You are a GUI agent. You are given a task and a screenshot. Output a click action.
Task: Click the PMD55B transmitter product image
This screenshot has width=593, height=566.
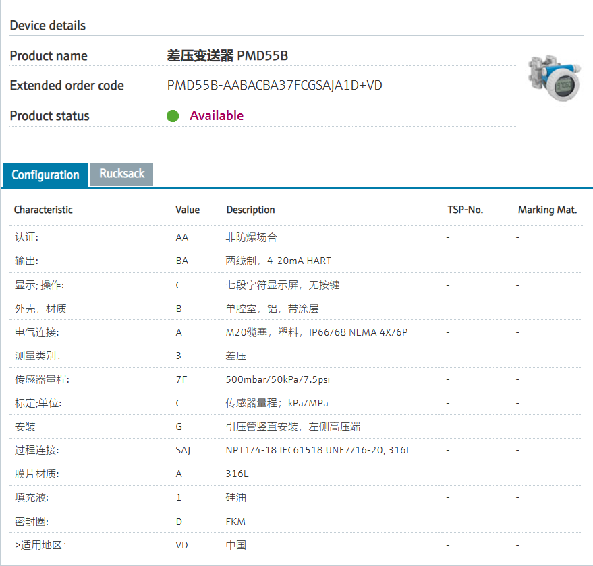[554, 79]
